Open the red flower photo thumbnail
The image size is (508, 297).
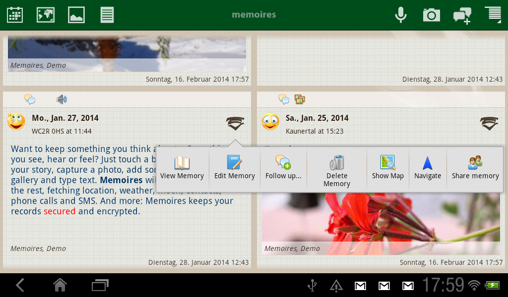pyautogui.click(x=381, y=223)
